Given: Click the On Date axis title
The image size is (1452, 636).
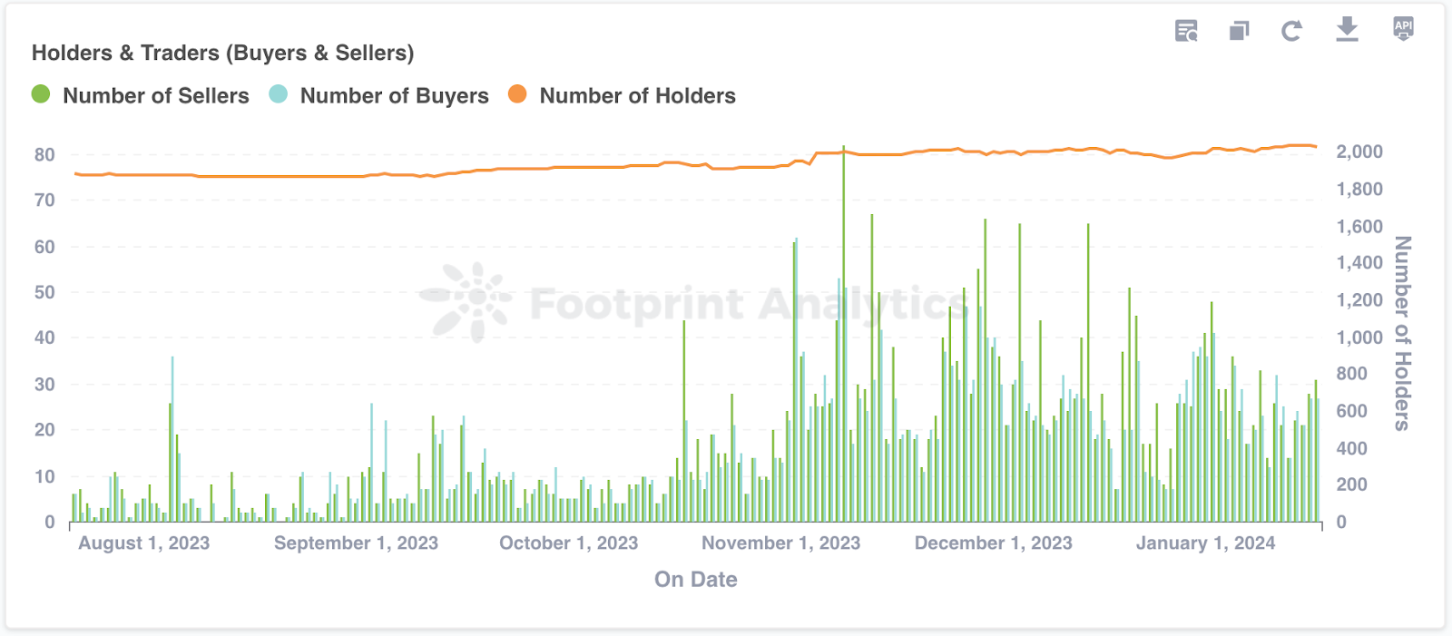Looking at the screenshot, I should (x=695, y=580).
